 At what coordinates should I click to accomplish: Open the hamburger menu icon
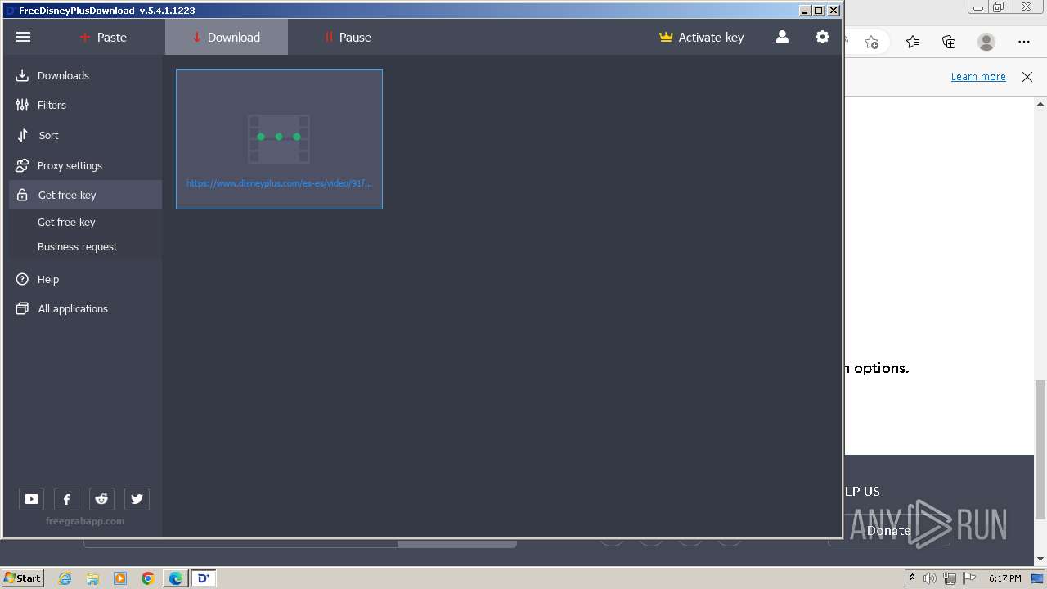(23, 37)
